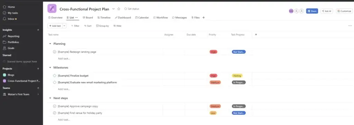
Task: Switch to the Timeline tab
Action: pyautogui.click(x=104, y=18)
